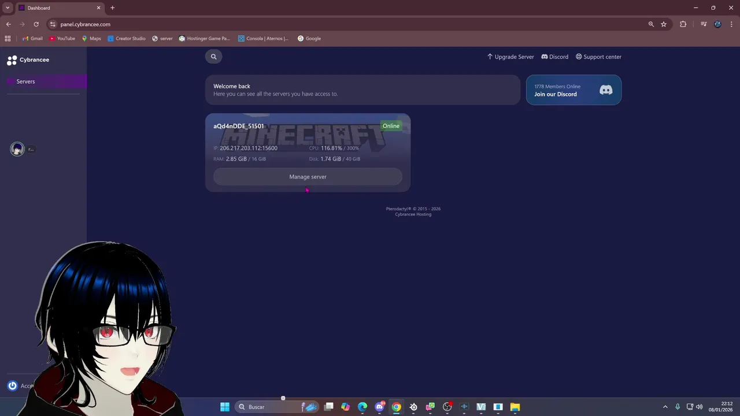The width and height of the screenshot is (740, 416).
Task: Click the zoom indicator in address bar
Action: pyautogui.click(x=651, y=24)
